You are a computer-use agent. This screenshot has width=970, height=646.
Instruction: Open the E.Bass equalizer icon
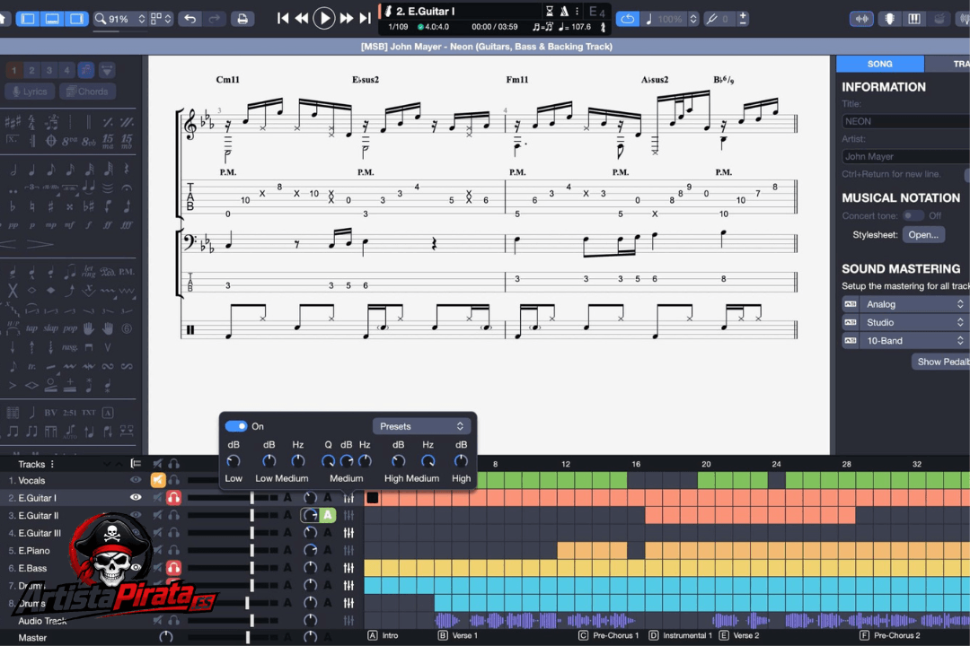click(348, 567)
